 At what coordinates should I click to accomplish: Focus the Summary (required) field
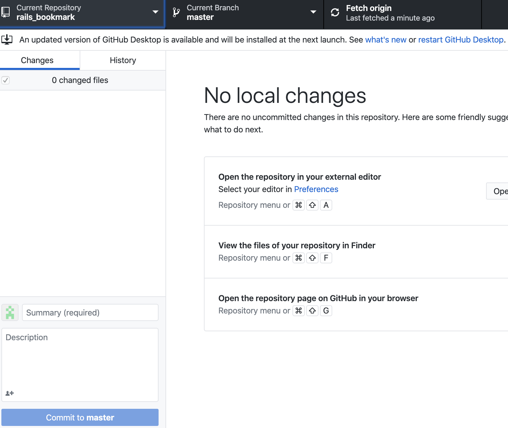(x=90, y=312)
